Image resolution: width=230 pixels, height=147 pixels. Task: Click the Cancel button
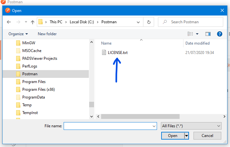[207, 136]
